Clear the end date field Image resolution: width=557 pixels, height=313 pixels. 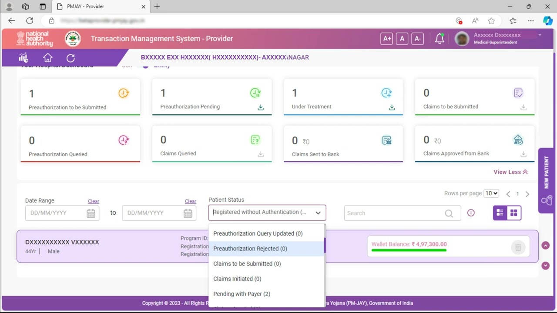click(x=191, y=201)
